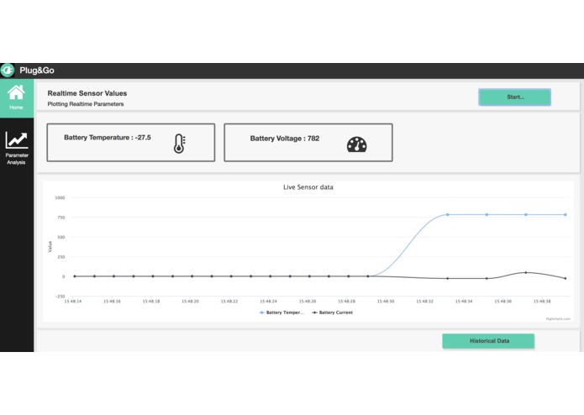Click the Live Sensor data chart title

(x=308, y=187)
